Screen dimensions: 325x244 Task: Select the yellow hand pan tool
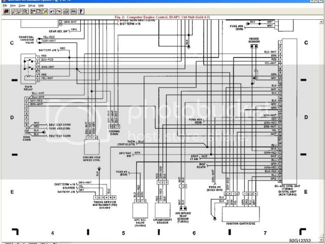[x=45, y=12]
